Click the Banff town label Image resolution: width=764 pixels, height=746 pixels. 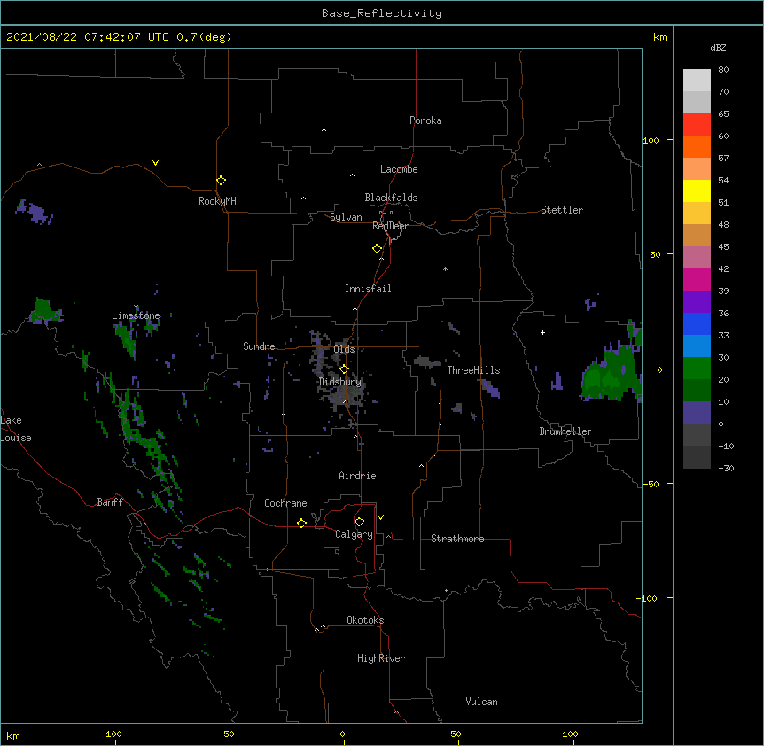[x=110, y=502]
